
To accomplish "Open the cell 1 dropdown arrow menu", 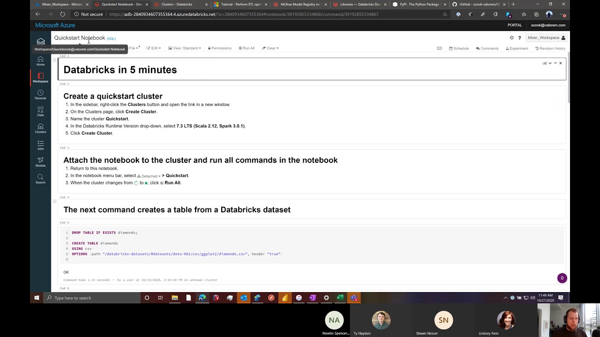I will [550, 63].
